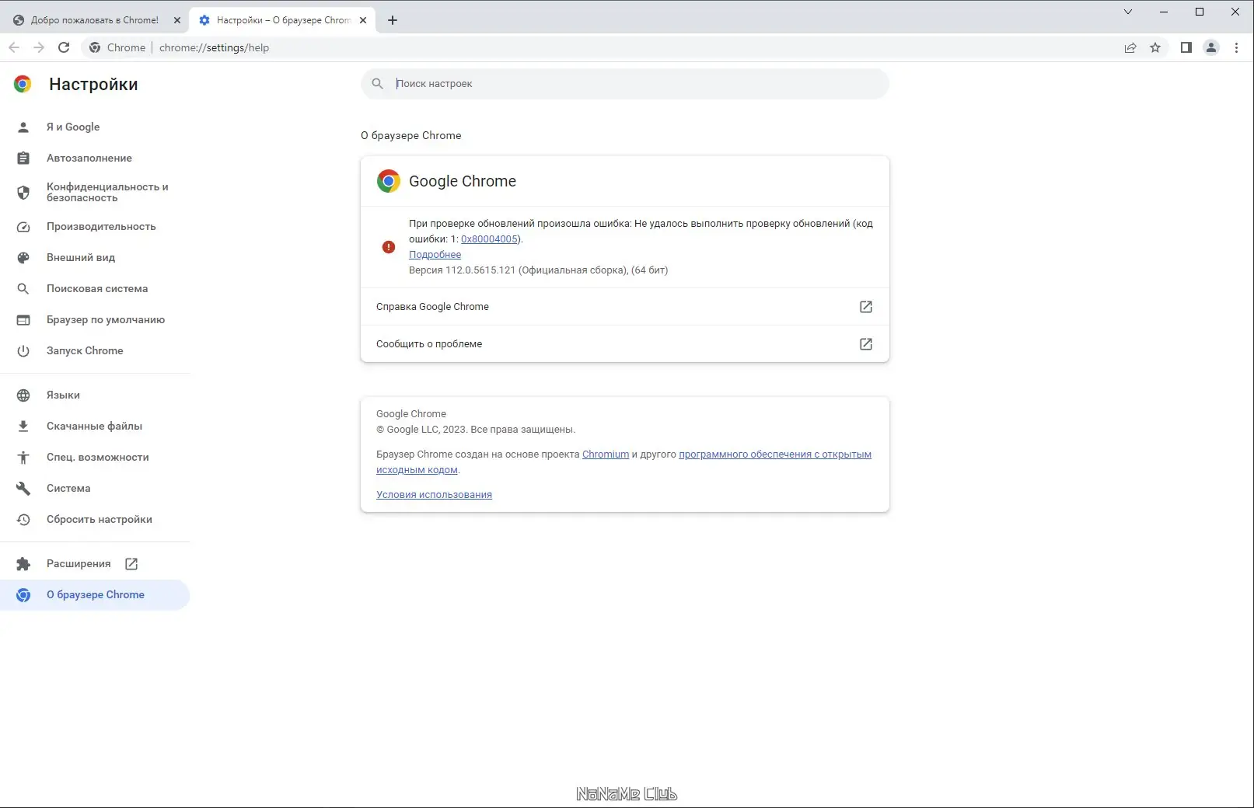Follow the Подробнее link
Viewport: 1254px width, 808px height.
click(435, 255)
